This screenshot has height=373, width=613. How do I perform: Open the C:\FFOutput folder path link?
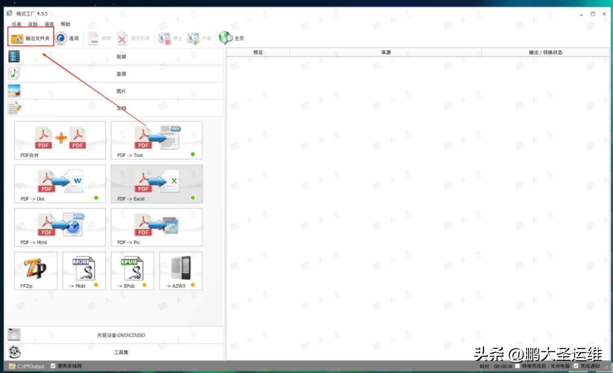[30, 366]
